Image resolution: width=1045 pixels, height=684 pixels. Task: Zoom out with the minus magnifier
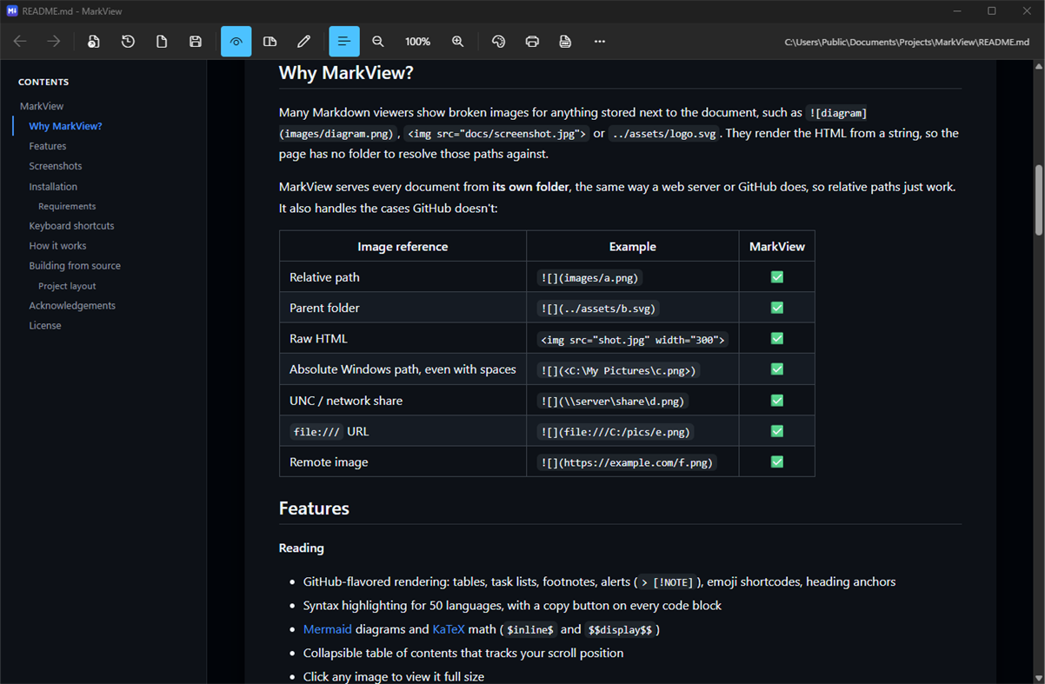pos(378,42)
